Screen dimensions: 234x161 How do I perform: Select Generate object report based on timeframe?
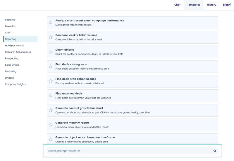[x=133, y=139]
